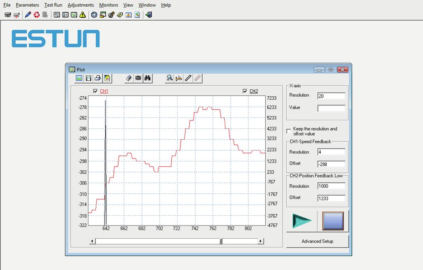Click the colorful file export icon in Plot toolbar

coord(107,78)
